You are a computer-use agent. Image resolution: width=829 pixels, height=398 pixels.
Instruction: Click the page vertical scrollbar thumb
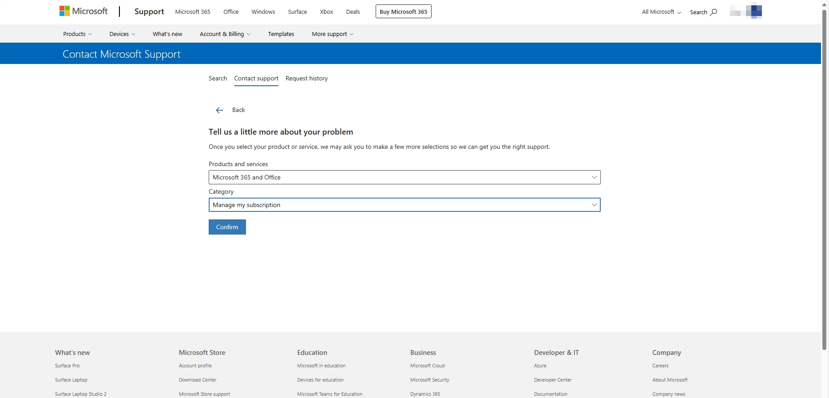(x=825, y=179)
